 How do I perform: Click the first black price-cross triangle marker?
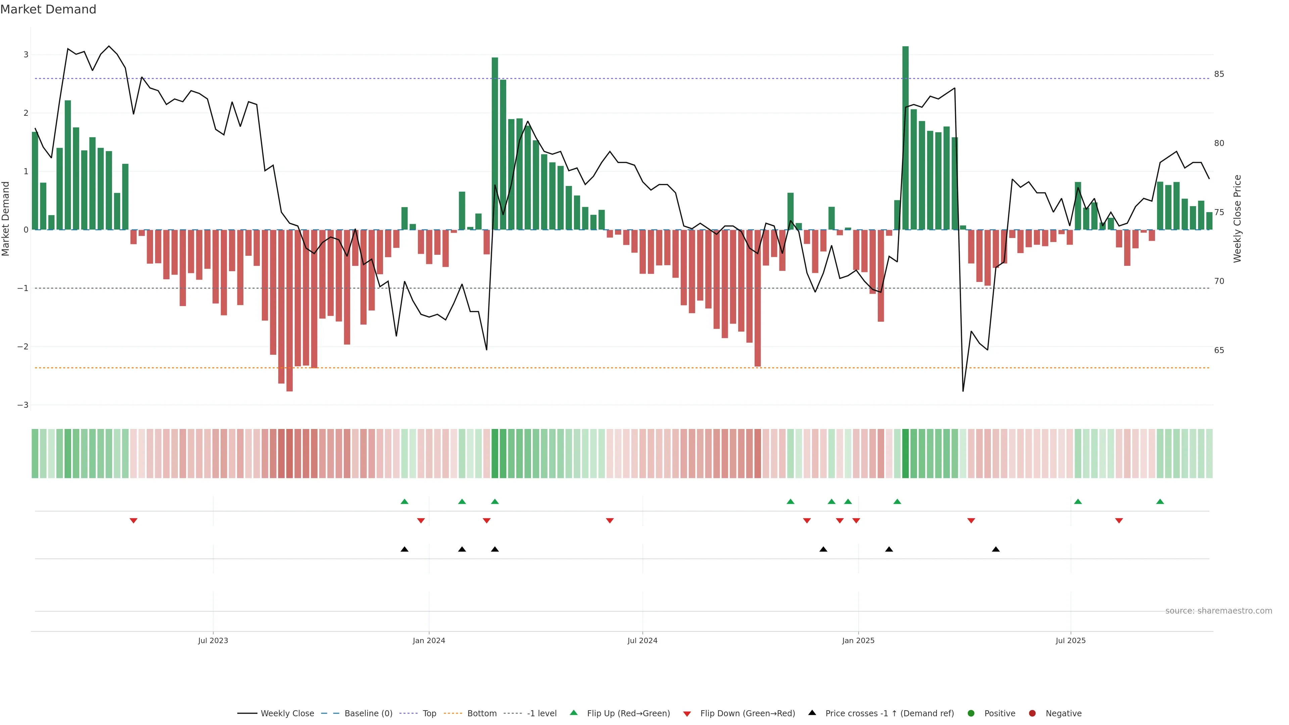(x=404, y=549)
